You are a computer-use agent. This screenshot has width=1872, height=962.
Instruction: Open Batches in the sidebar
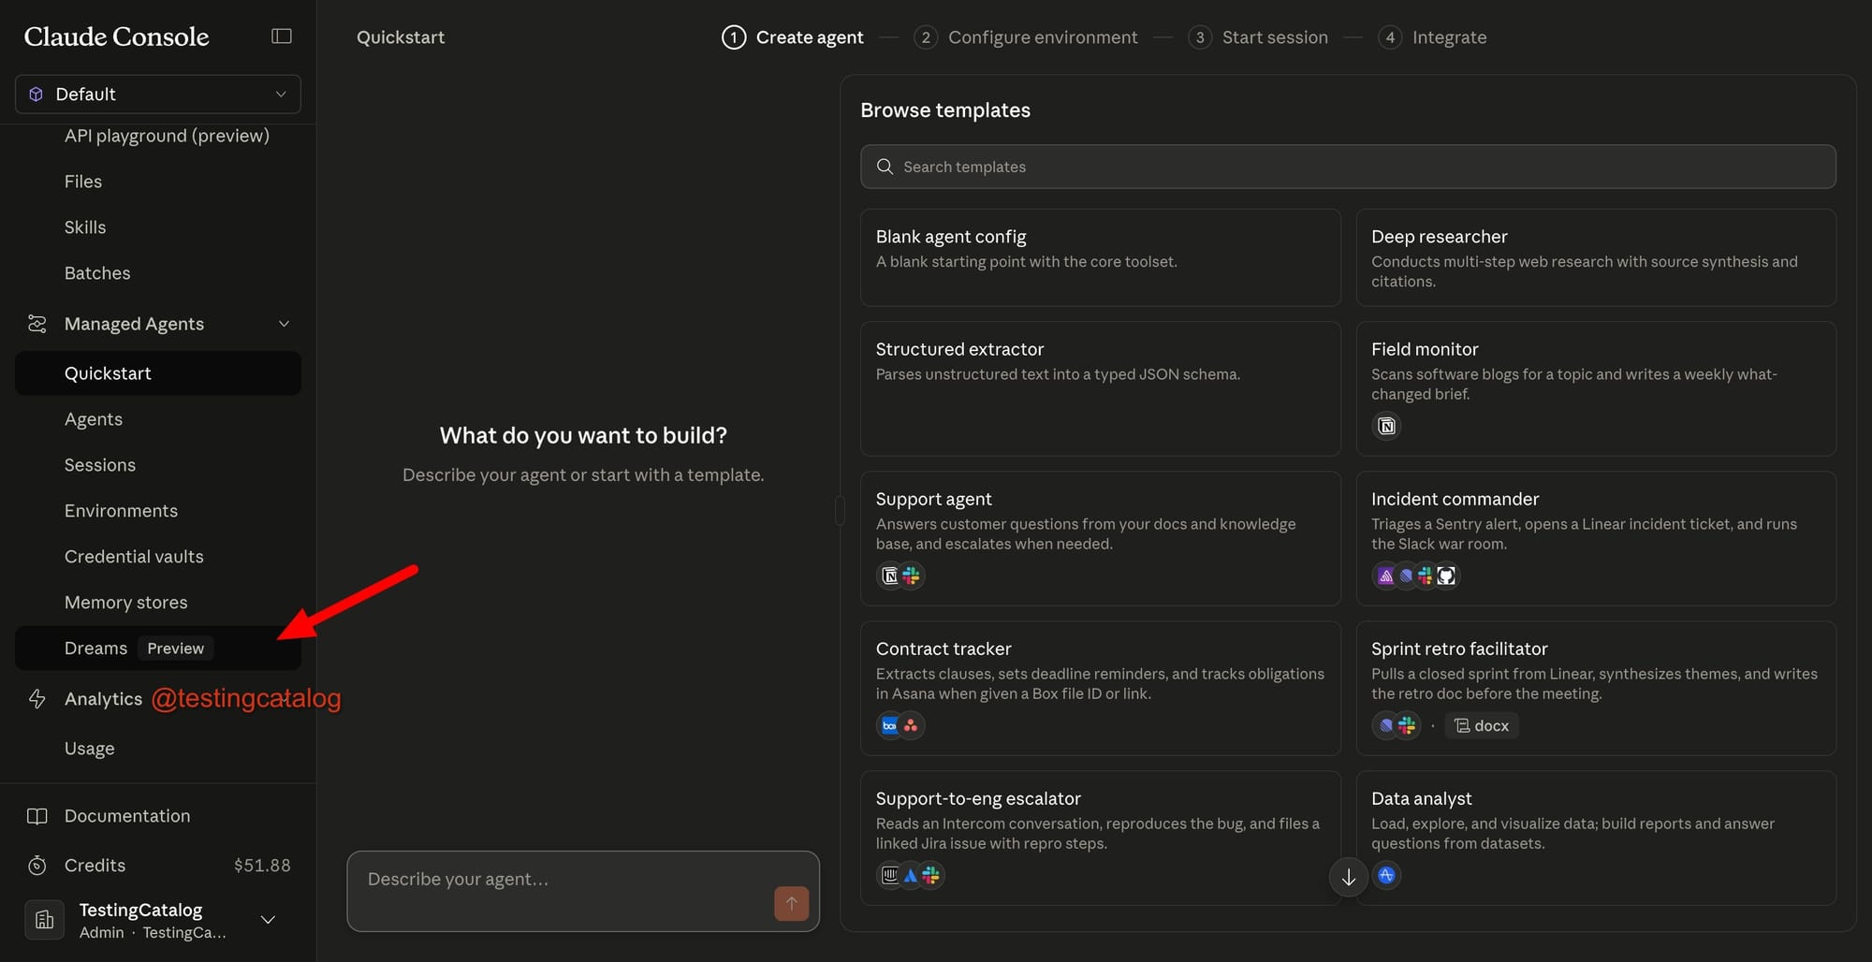coord(97,273)
